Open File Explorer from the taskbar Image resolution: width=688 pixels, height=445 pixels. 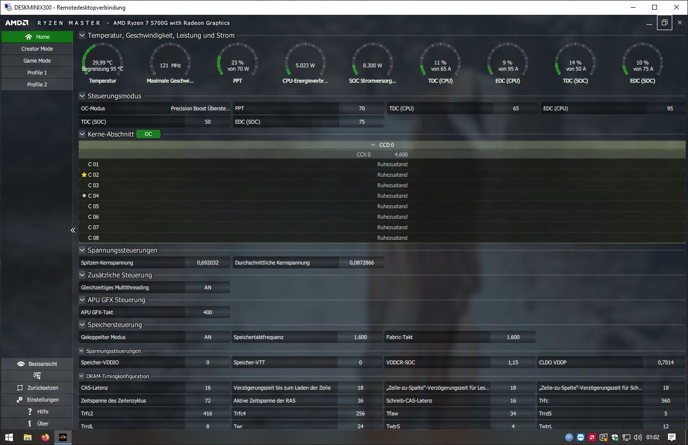27,437
